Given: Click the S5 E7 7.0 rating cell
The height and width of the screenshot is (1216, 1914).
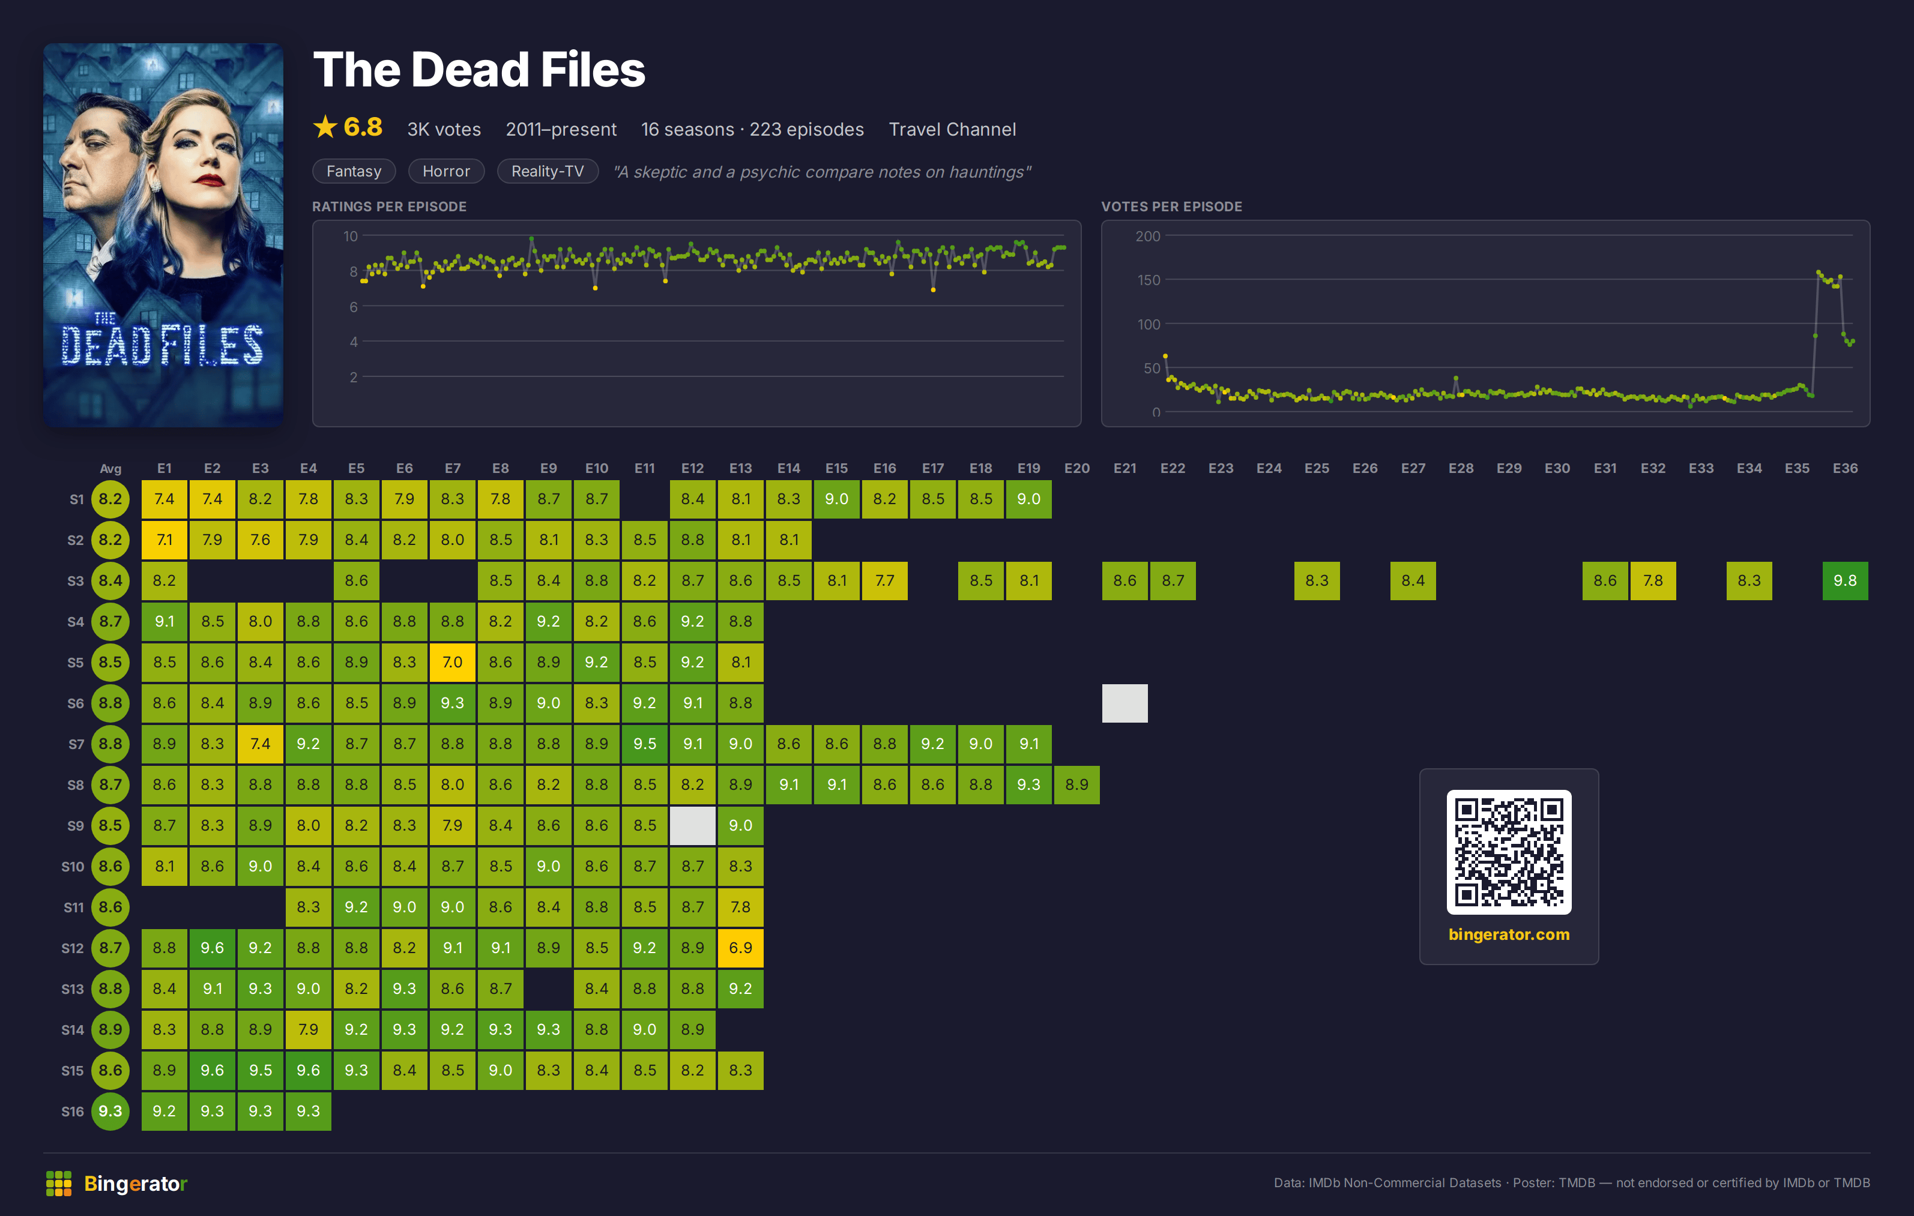Looking at the screenshot, I should pos(452,662).
